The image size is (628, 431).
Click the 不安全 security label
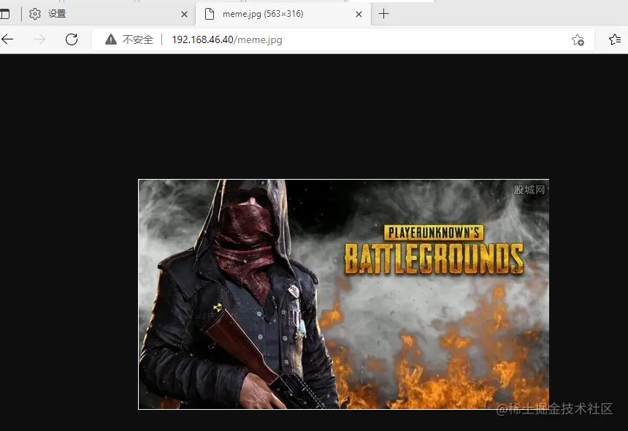138,39
